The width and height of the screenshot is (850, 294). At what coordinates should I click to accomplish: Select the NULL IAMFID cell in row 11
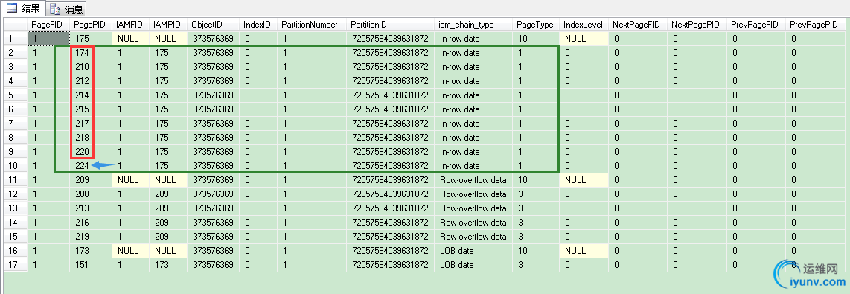click(130, 179)
